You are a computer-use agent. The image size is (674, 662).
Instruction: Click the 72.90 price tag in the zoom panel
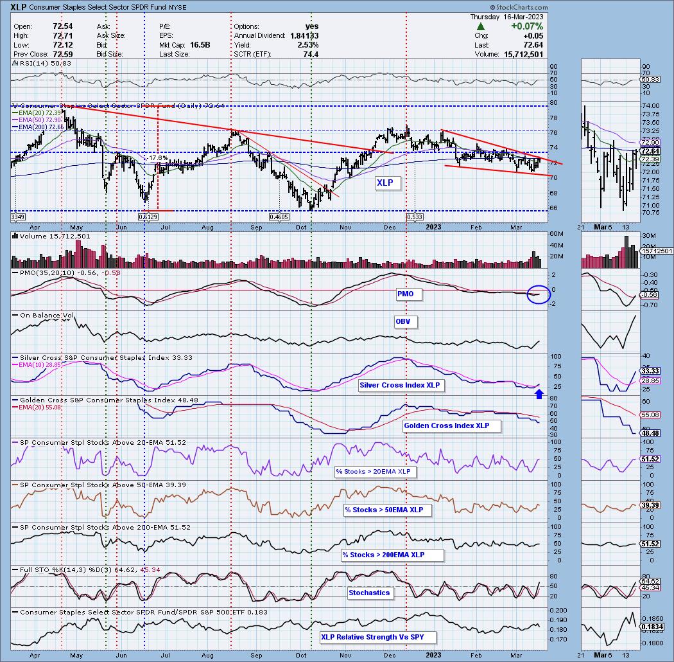[650, 143]
